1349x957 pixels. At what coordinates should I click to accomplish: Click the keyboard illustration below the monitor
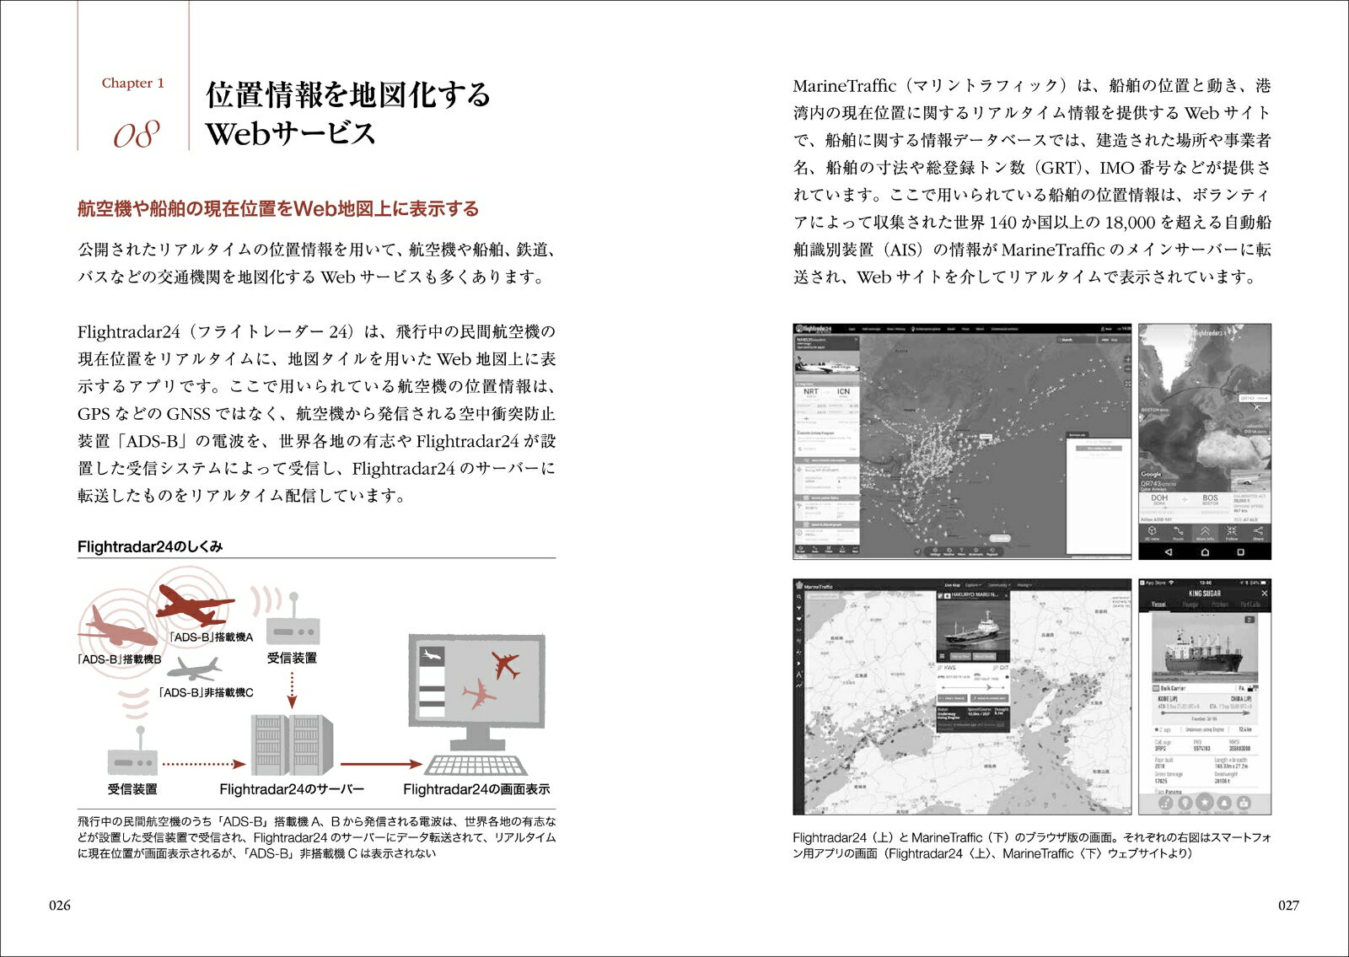click(477, 765)
